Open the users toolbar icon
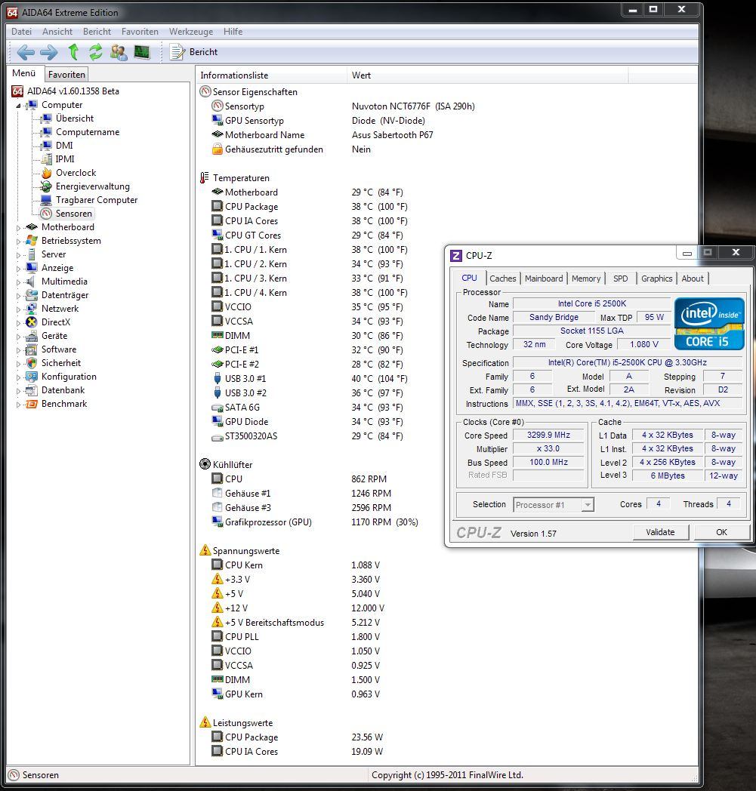The image size is (756, 791). 119,52
